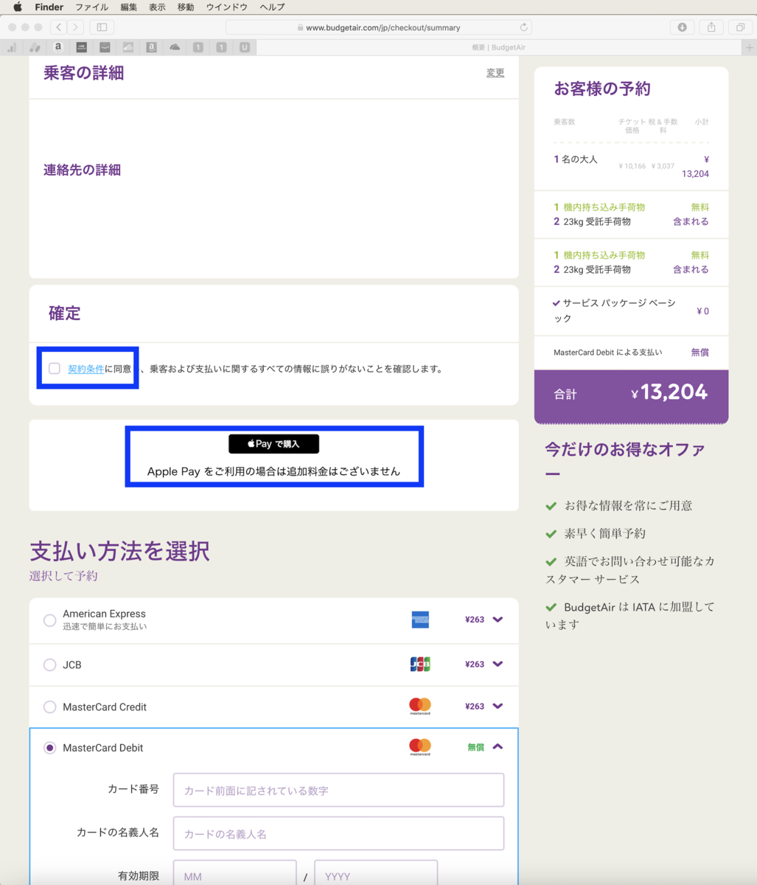Click MasterCard Debit による支払い text
The width and height of the screenshot is (757, 885).
click(607, 353)
